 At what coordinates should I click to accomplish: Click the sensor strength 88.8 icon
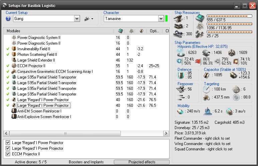(236, 97)
